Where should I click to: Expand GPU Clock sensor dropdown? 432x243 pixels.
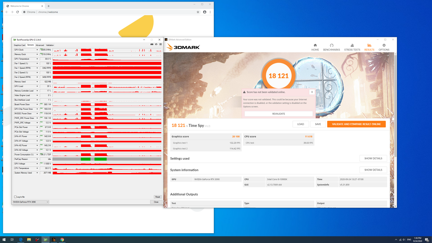tap(37, 50)
